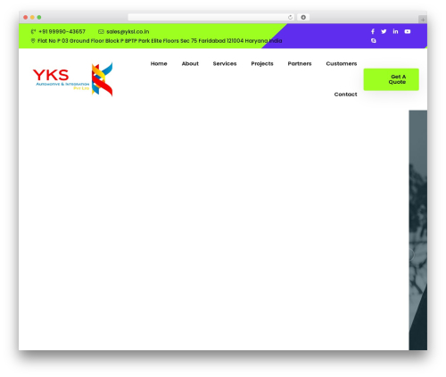This screenshot has height=377, width=446.
Task: Go to the Home menu item
Action: coord(159,63)
